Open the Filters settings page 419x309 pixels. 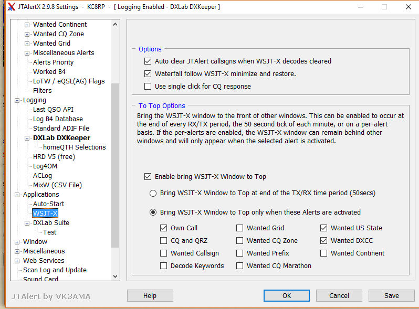42,91
